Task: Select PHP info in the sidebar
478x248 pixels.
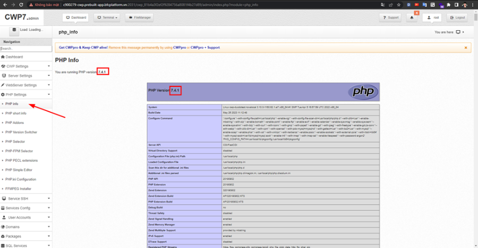Action: coord(12,104)
